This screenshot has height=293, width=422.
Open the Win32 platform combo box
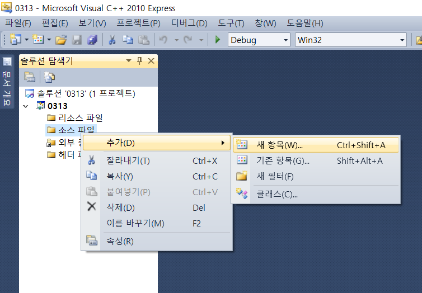pos(351,40)
